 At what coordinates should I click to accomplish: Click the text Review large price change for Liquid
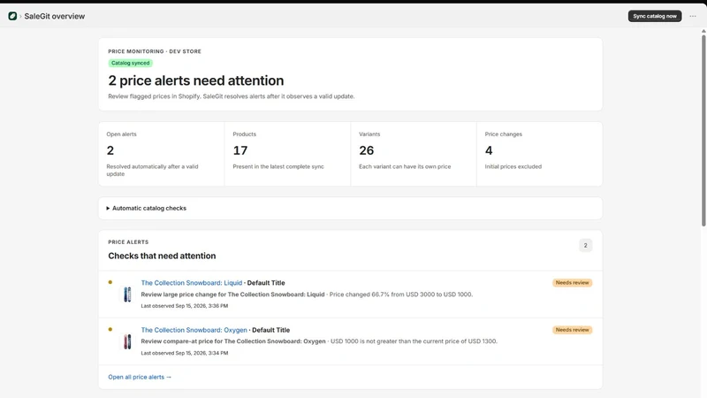[x=232, y=295]
